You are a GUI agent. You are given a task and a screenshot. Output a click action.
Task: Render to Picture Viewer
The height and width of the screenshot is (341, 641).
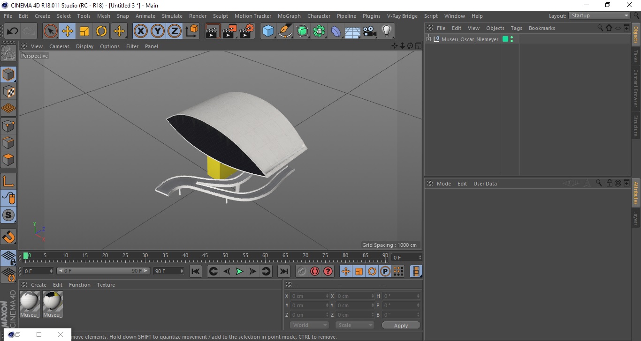tap(229, 31)
